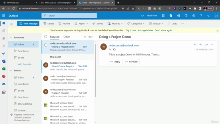
Task: Open Files attachments icon in left rail
Action: (4, 46)
